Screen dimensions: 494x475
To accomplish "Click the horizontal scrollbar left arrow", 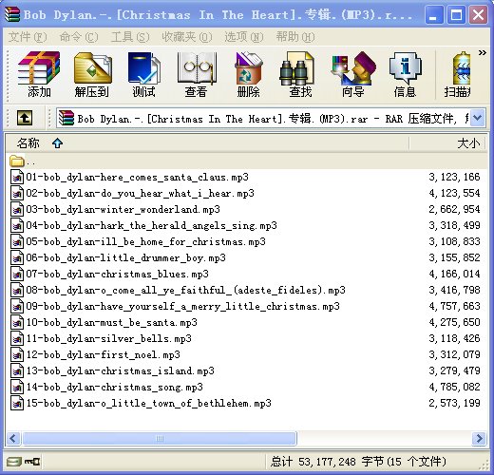I will click(13, 439).
